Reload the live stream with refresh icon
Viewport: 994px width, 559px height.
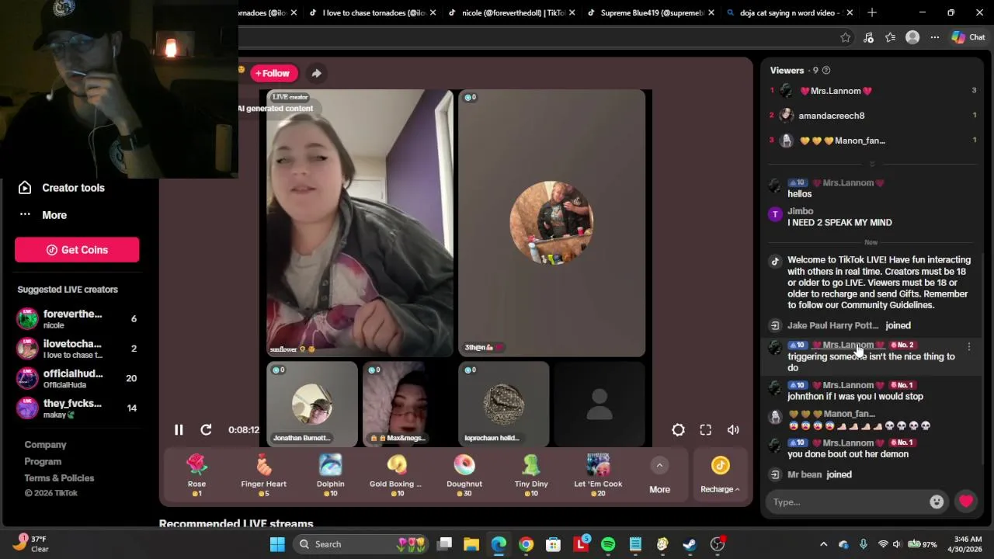[x=206, y=429]
